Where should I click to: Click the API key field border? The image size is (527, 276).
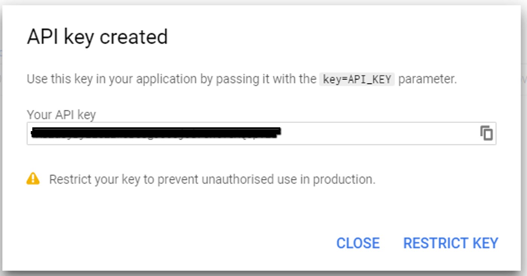coord(261,124)
